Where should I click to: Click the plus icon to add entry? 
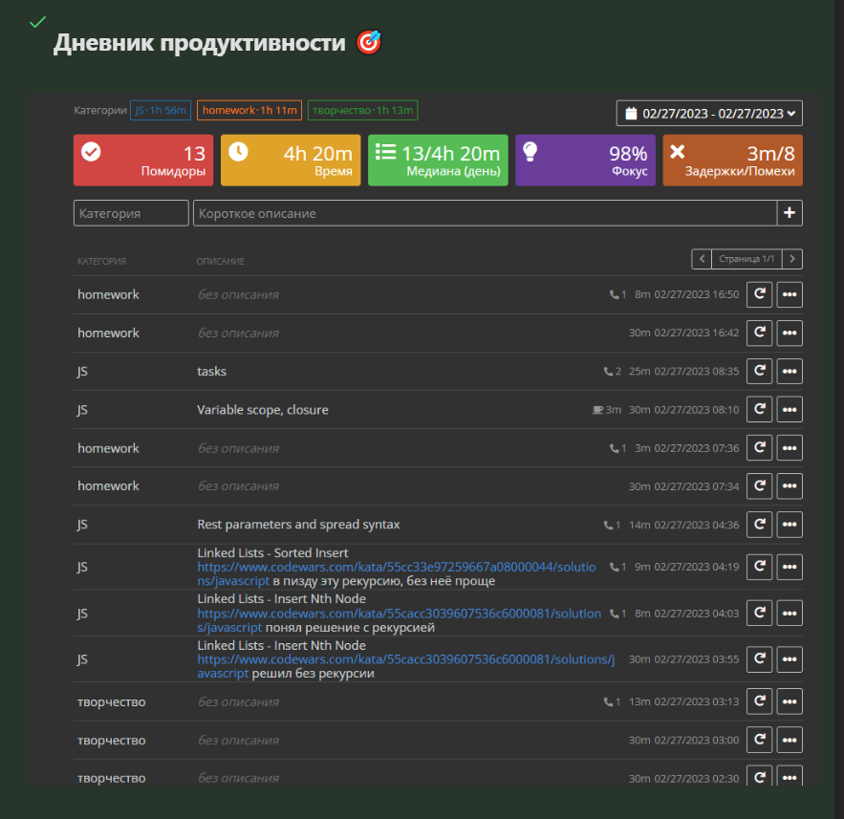click(x=790, y=213)
